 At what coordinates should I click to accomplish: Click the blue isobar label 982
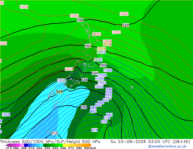pos(93,111)
